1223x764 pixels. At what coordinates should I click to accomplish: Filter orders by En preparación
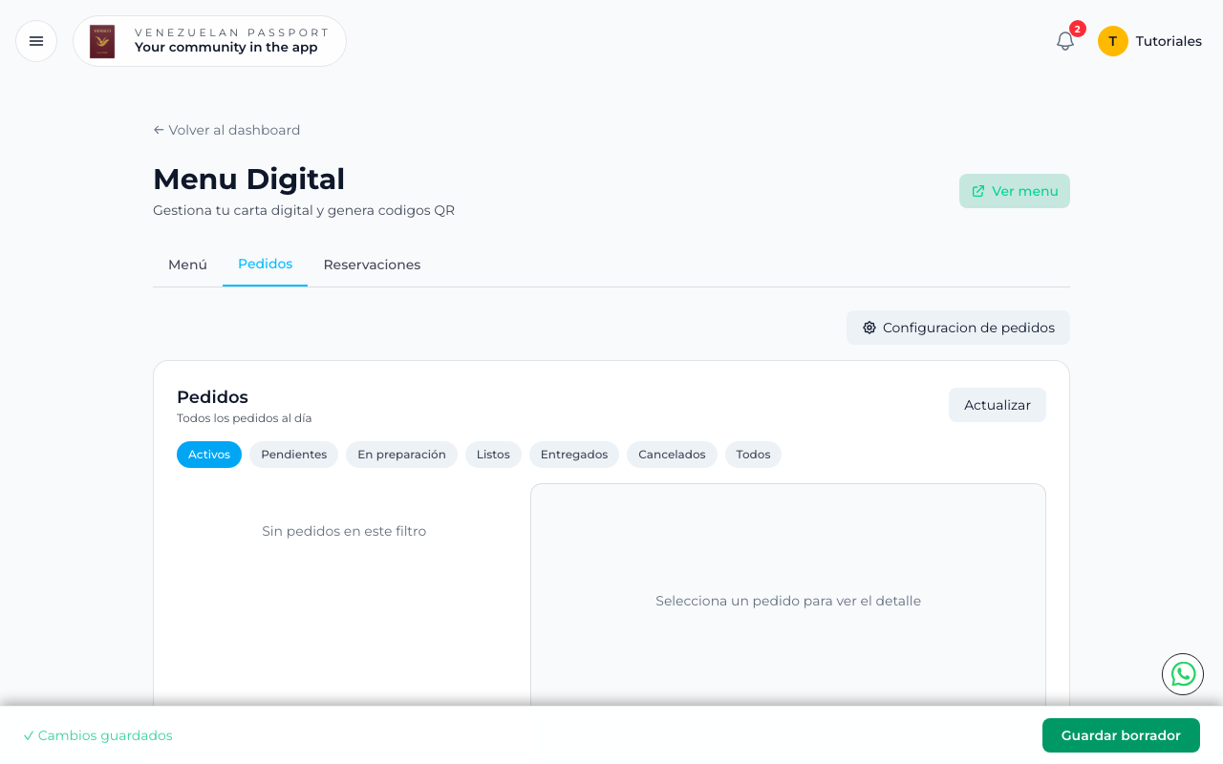pos(401,455)
